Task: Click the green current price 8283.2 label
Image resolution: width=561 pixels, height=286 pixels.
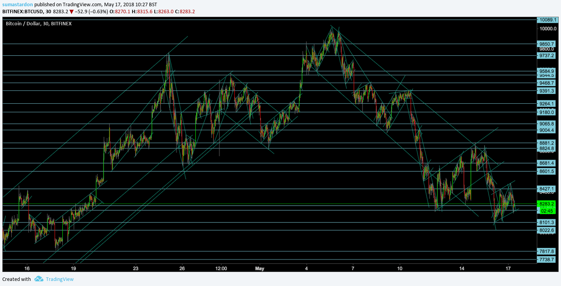Action: tap(546, 203)
